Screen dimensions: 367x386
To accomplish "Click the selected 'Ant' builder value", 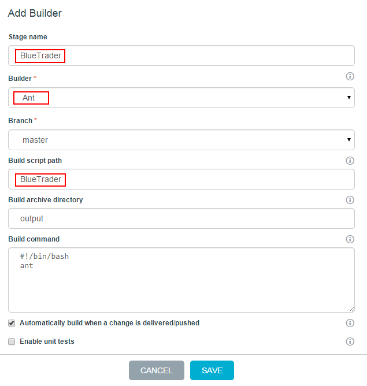I will pos(29,98).
